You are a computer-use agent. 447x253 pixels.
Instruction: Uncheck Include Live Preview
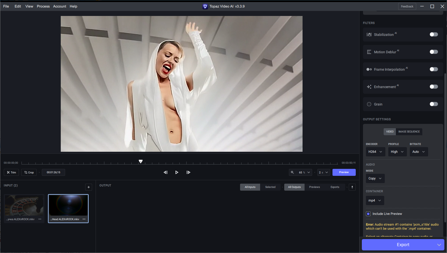(368, 214)
